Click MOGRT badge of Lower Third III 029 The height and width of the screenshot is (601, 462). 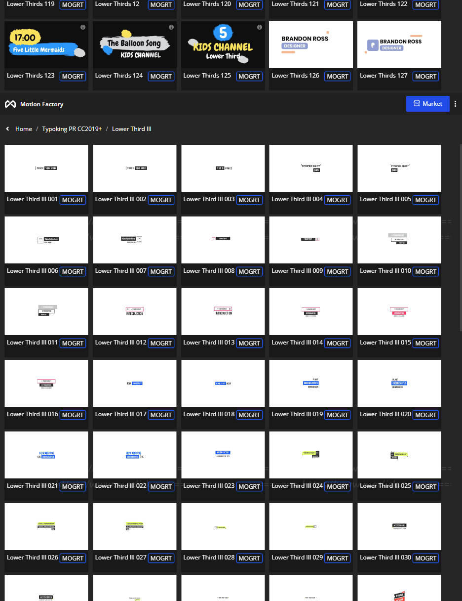[x=338, y=558]
